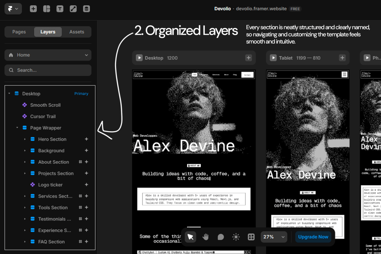Click the Upgrade Now button
The height and width of the screenshot is (254, 381).
(313, 237)
